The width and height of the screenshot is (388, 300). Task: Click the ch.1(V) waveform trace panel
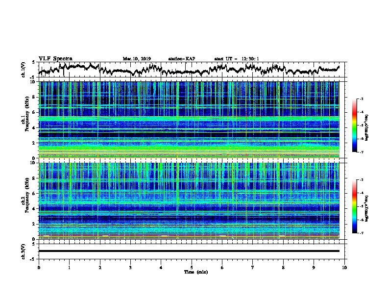(191, 70)
